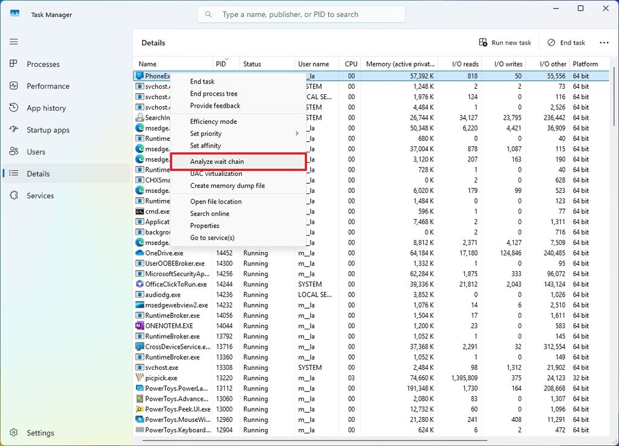Screen dimensions: 619x446
Task: Click the ONENOTEM.EXE icon
Action: (x=140, y=326)
